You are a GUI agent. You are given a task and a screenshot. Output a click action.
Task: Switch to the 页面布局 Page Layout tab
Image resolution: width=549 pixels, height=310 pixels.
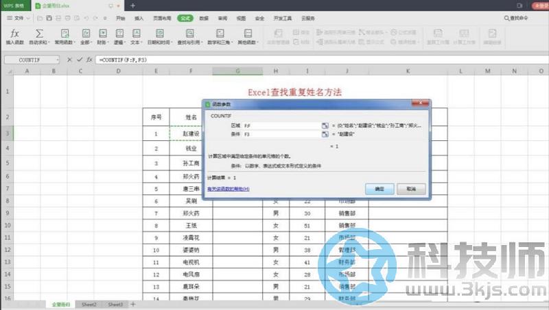(162, 18)
